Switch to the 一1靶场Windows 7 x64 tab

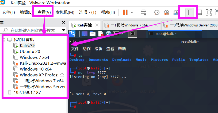129,25
